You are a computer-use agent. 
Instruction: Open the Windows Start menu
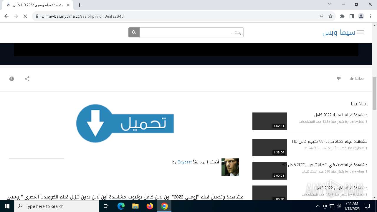[7, 206]
